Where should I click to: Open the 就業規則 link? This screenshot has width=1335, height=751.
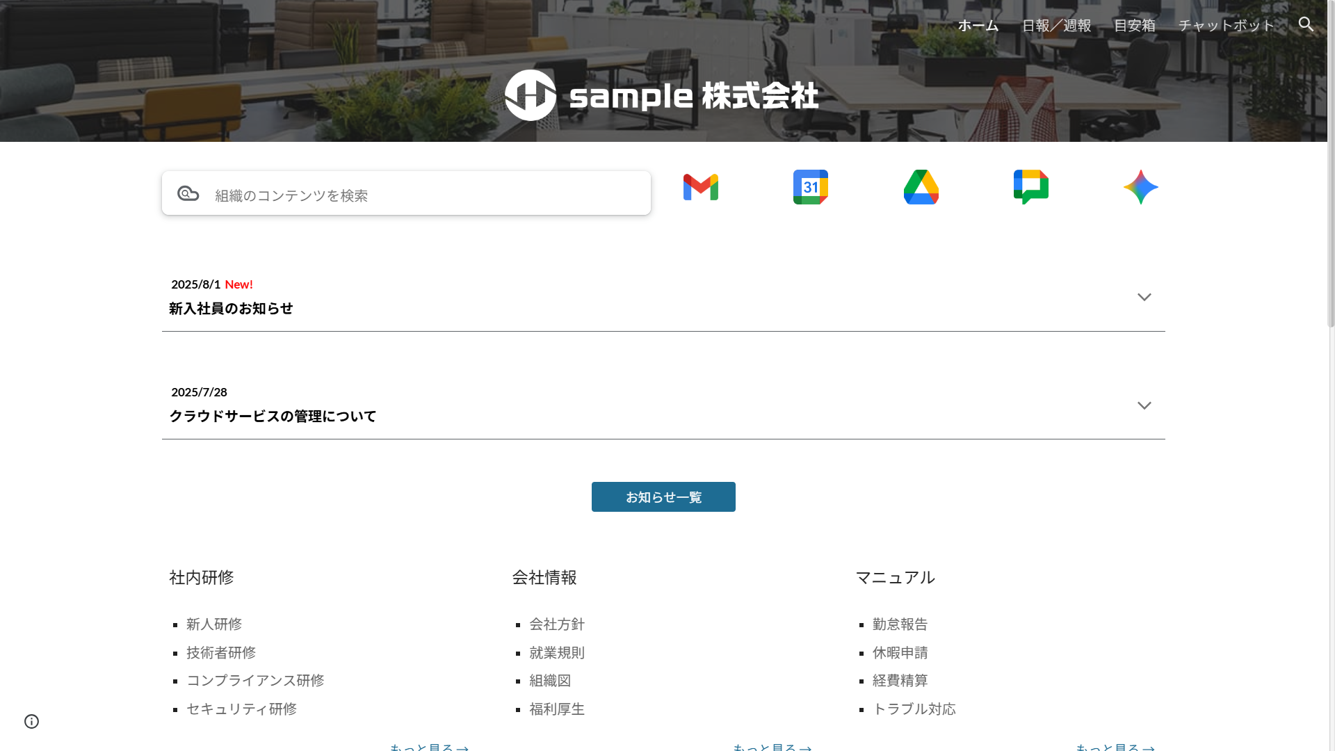[557, 653]
